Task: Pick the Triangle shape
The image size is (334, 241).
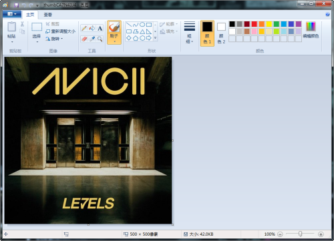Action: [x=142, y=31]
